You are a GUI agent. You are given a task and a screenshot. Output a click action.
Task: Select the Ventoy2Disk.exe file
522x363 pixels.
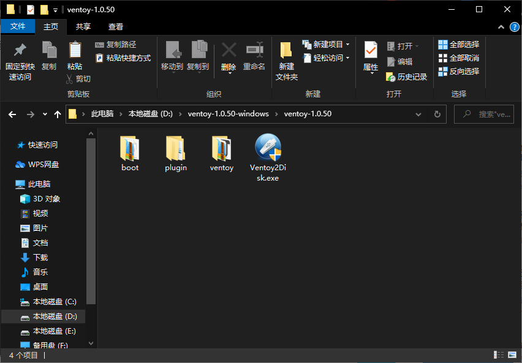pyautogui.click(x=268, y=157)
